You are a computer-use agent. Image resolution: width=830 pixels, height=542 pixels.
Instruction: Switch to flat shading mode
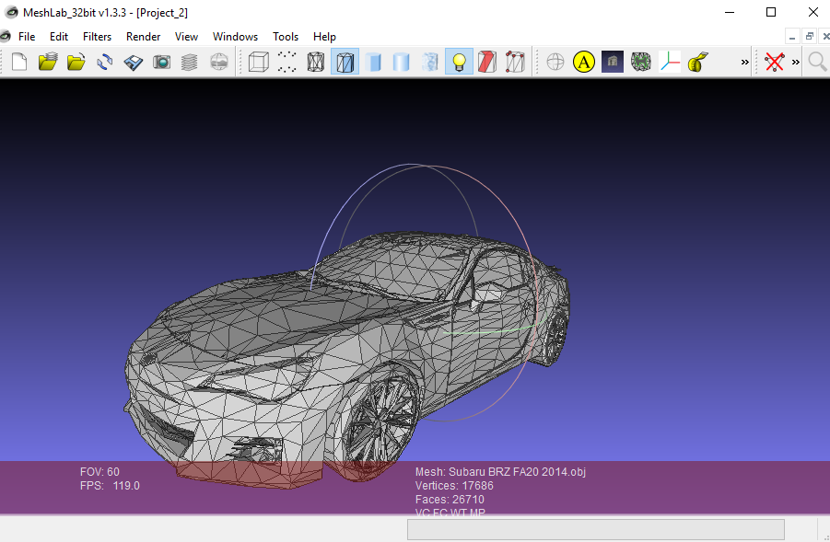(374, 62)
